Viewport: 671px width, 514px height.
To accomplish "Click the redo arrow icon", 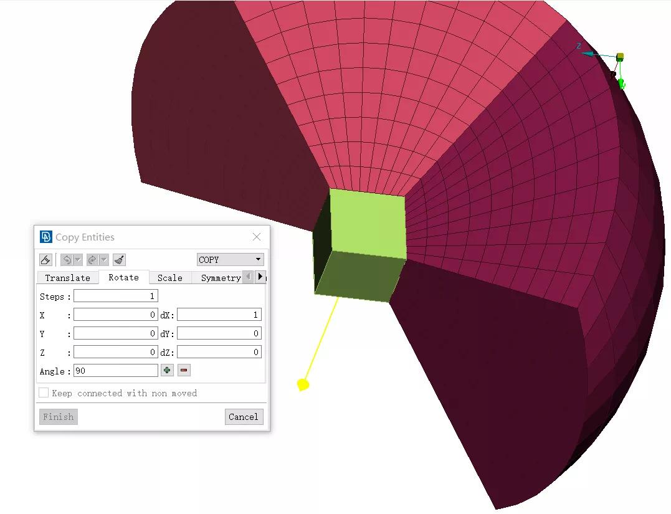I will (x=92, y=260).
